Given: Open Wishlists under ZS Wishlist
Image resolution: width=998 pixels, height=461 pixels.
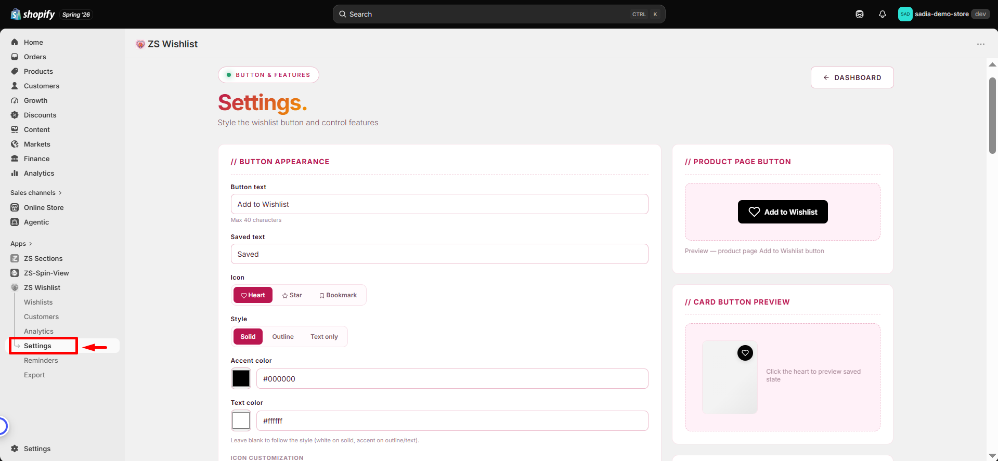Looking at the screenshot, I should click(38, 302).
